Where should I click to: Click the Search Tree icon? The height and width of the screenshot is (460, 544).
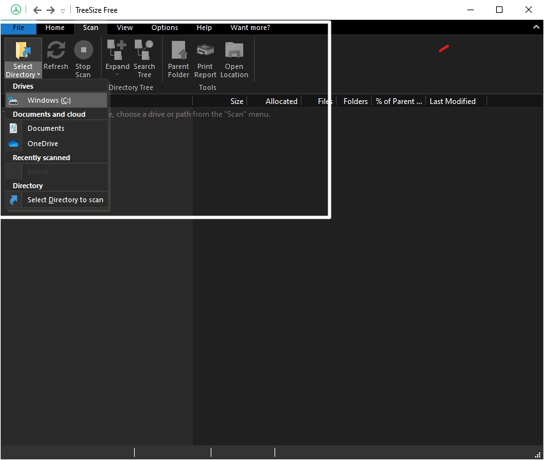coord(144,50)
